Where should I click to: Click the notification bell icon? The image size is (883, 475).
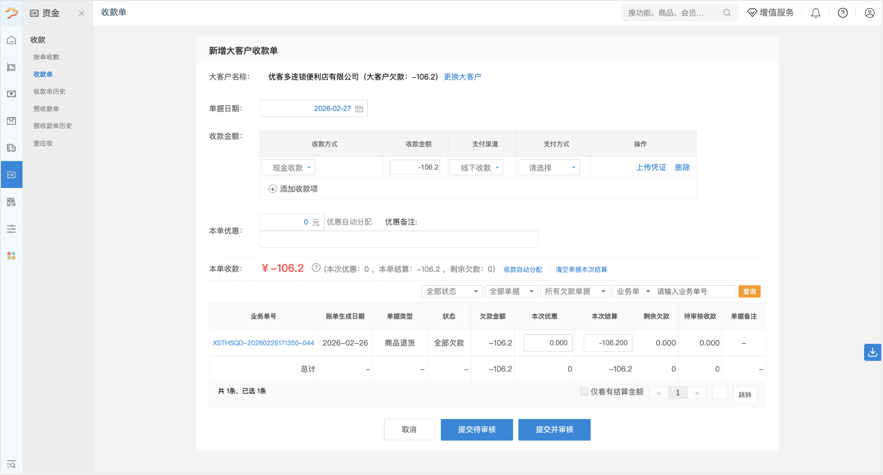click(816, 13)
